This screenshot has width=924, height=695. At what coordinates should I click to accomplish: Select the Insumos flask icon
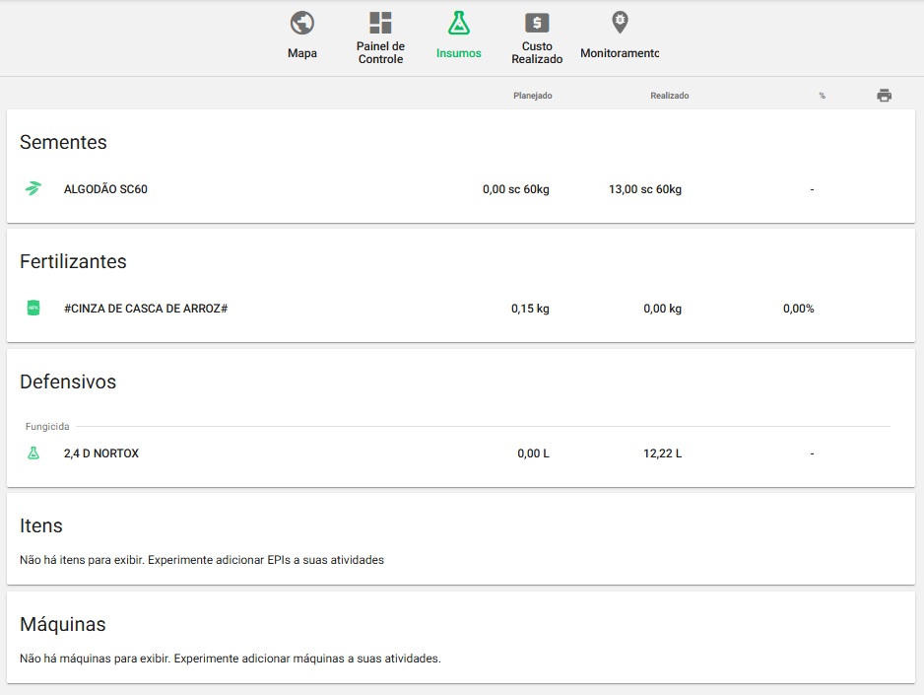coord(459,23)
